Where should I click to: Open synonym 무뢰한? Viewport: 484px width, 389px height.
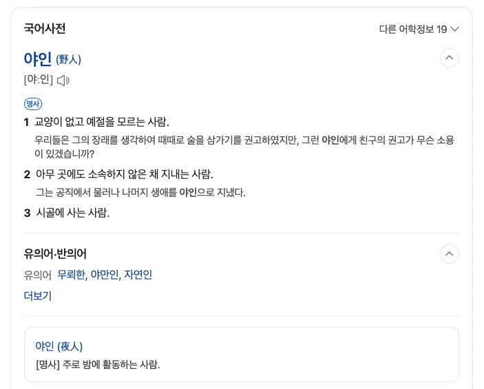click(x=71, y=275)
